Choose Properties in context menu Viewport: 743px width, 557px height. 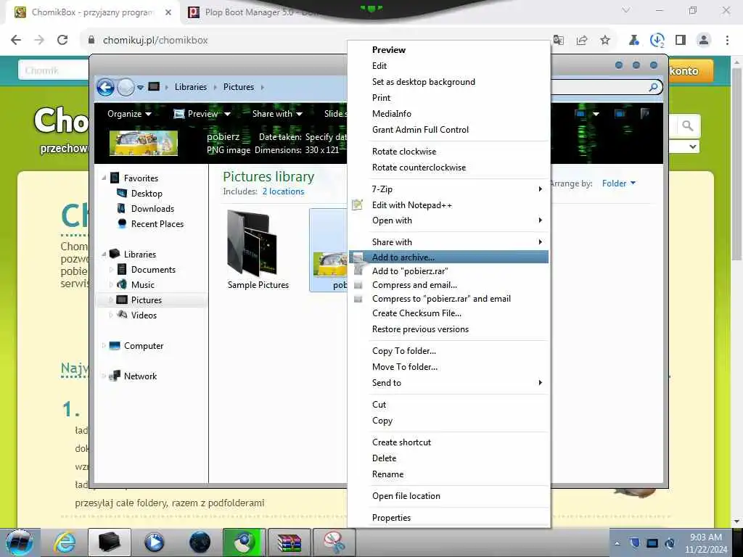tap(448, 518)
